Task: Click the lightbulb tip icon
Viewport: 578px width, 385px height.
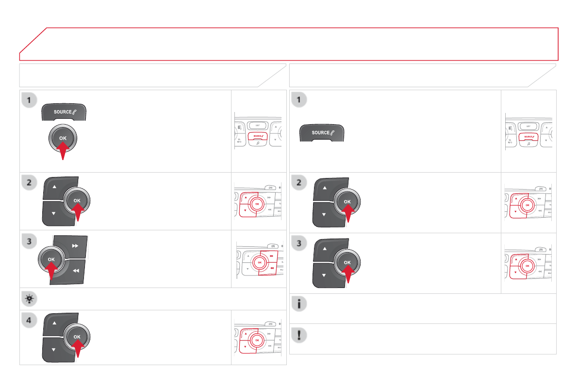Action: coord(30,299)
